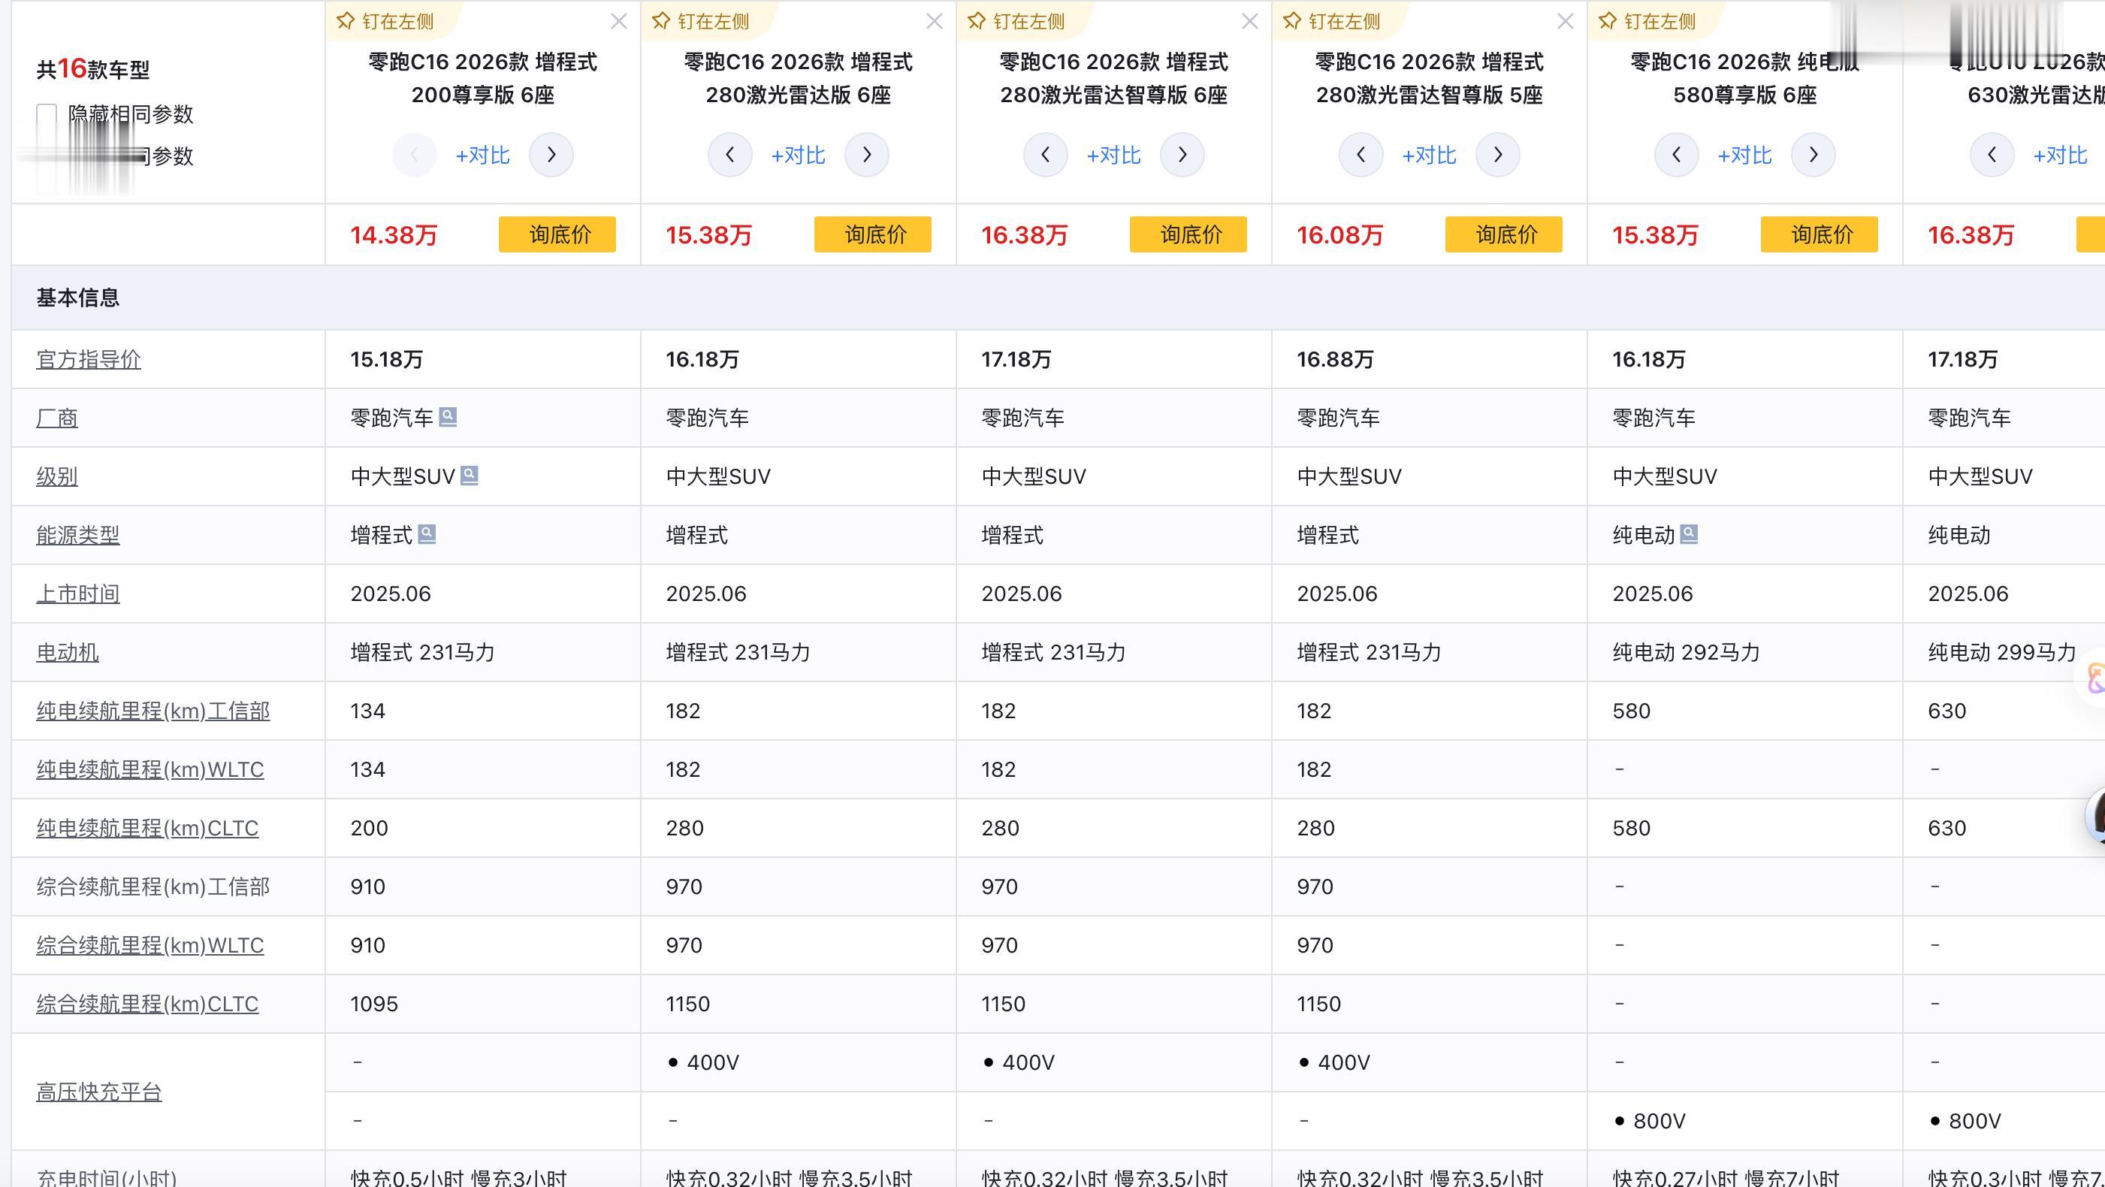Previous model arrow for 280激光雷达版 6座
This screenshot has height=1187, width=2105.
click(729, 155)
